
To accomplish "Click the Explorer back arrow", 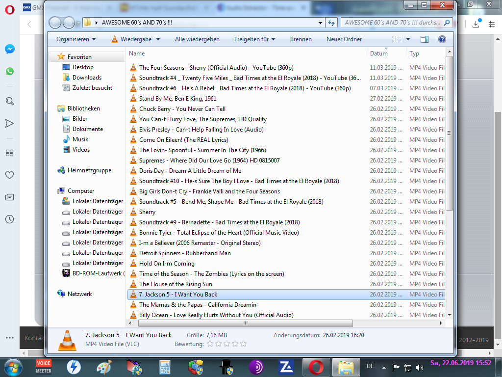I will click(x=55, y=23).
